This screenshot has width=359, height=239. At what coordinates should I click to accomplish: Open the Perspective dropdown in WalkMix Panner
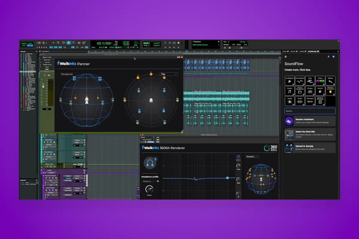click(69, 74)
